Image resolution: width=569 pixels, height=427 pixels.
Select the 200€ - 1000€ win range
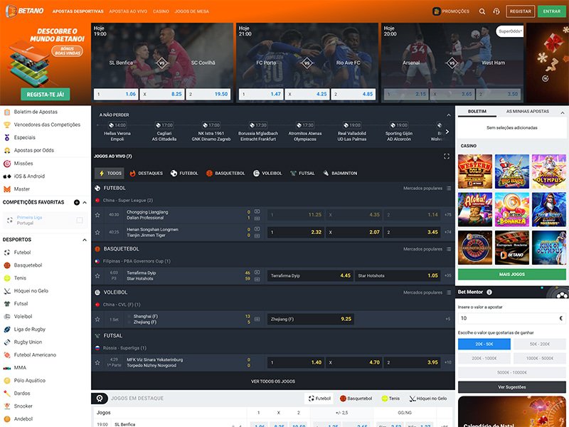pyautogui.click(x=484, y=358)
